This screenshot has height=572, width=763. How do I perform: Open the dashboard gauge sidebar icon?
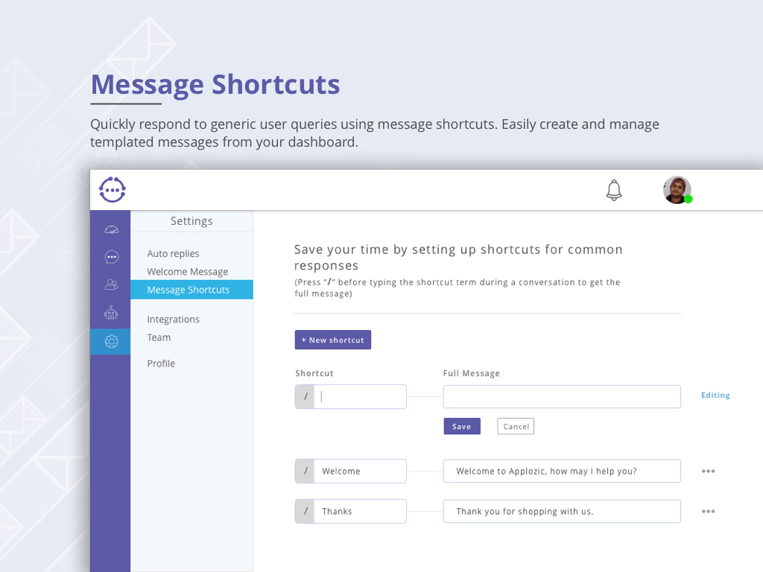coord(112,229)
